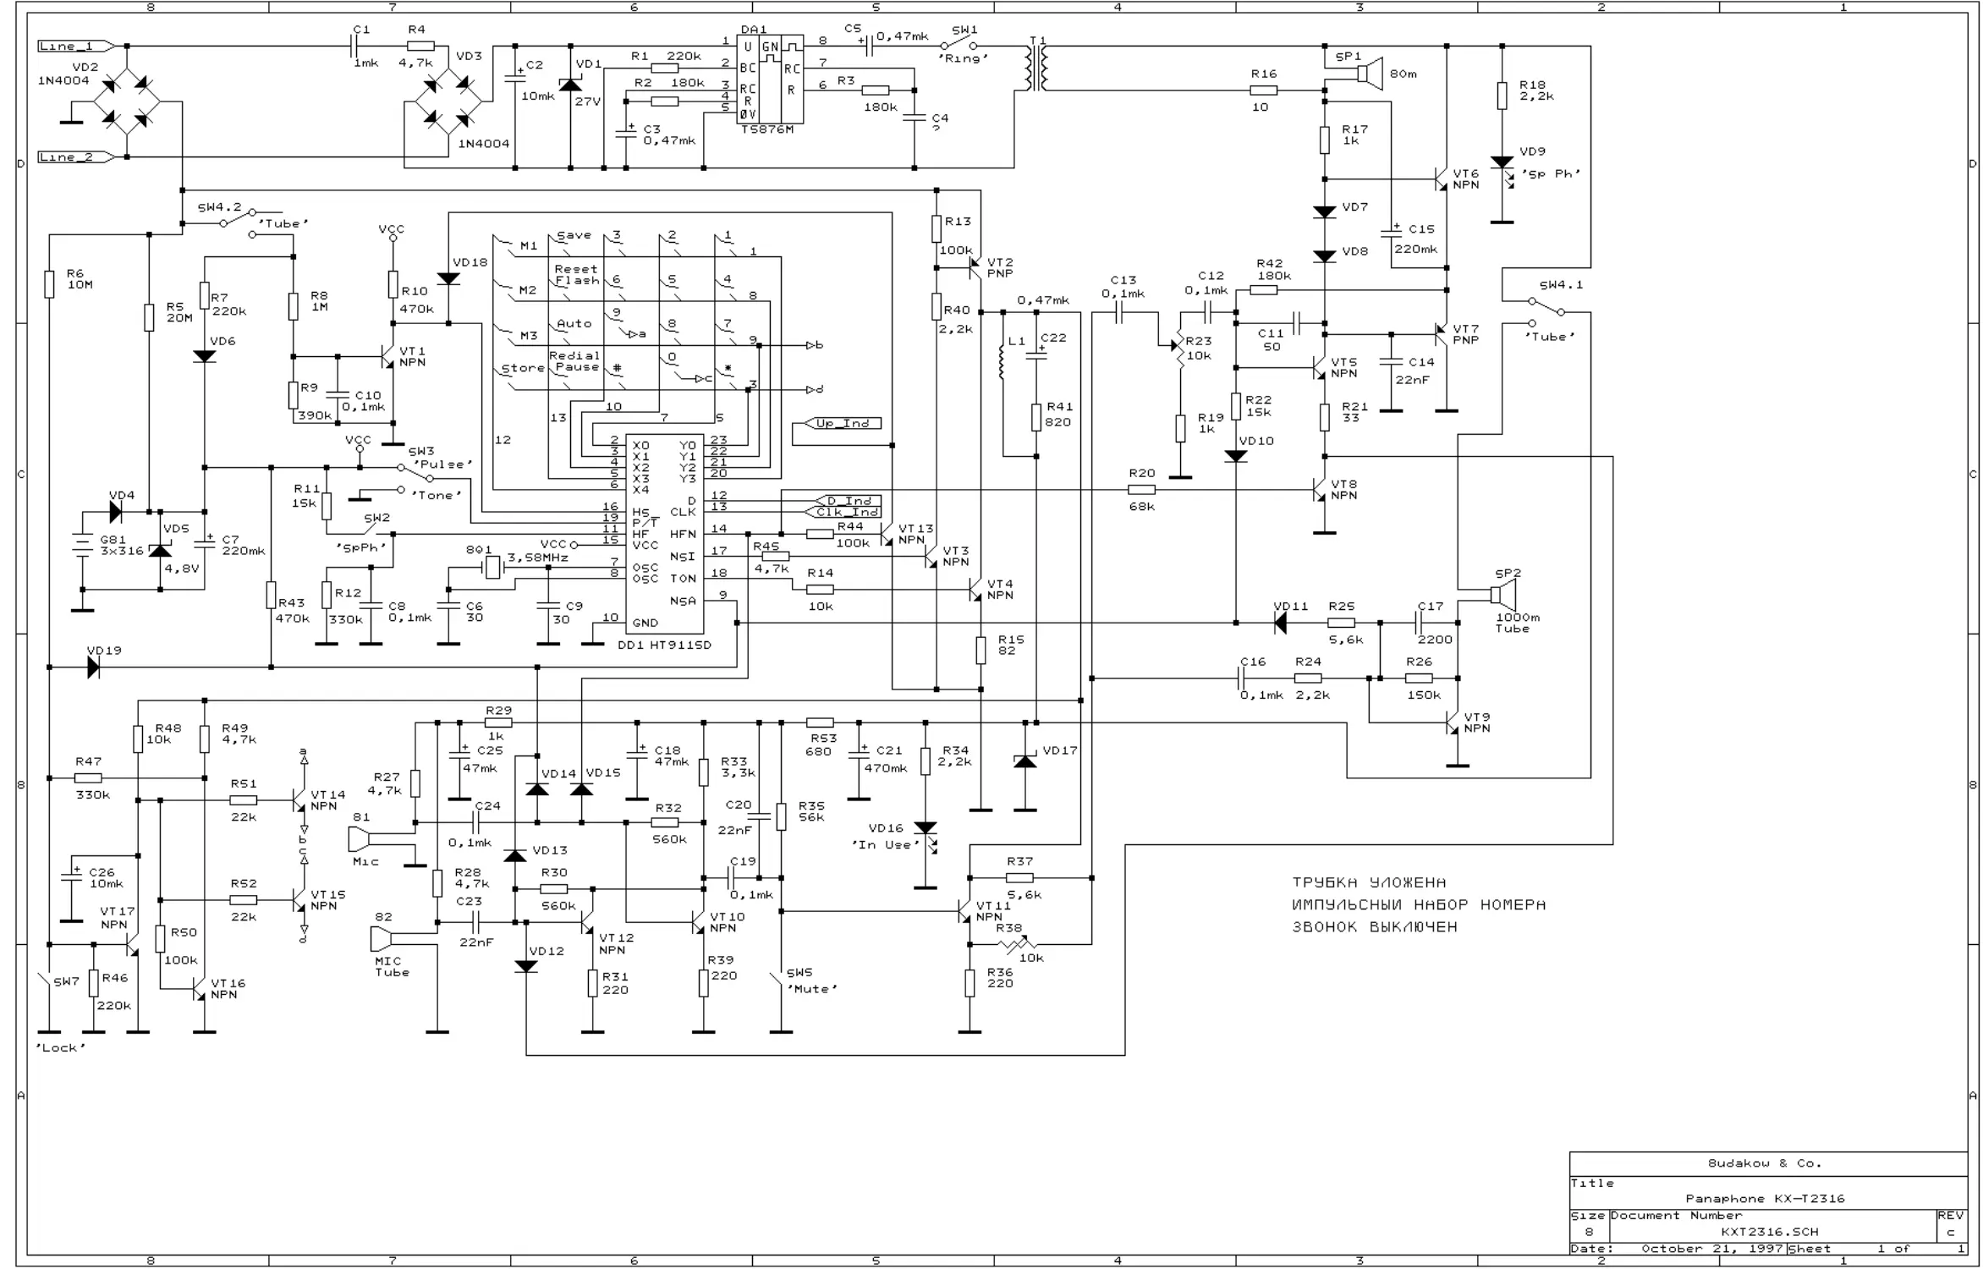The height and width of the screenshot is (1269, 1983).
Task: Click the SW1 'Ring' switch symbol
Action: click(960, 44)
